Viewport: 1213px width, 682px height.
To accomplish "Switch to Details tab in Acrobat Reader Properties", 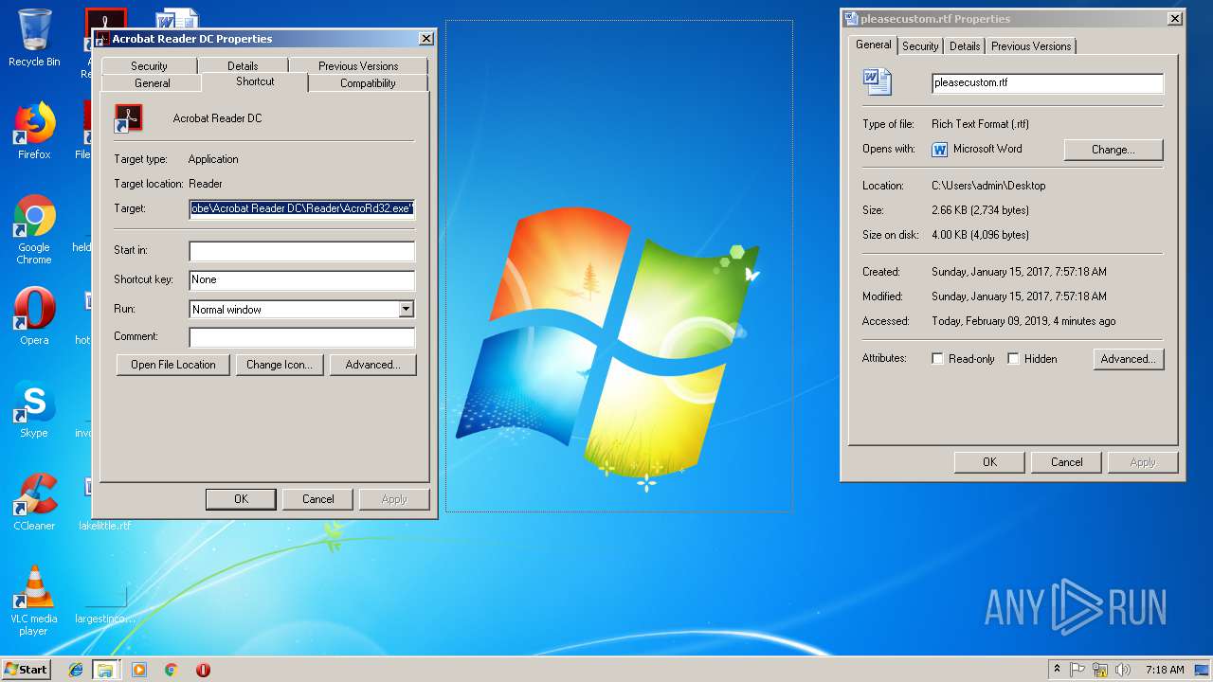I will coord(243,66).
